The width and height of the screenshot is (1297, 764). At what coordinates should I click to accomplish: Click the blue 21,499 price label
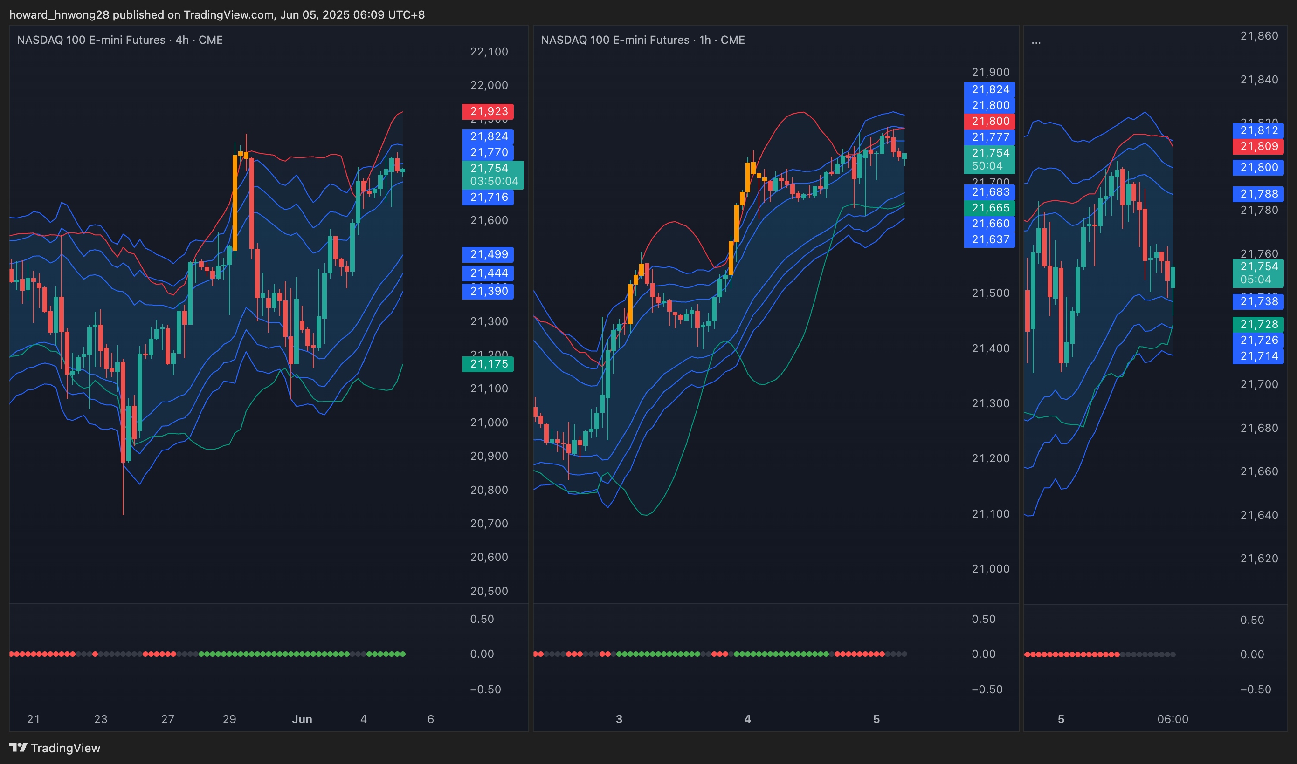[x=488, y=254]
